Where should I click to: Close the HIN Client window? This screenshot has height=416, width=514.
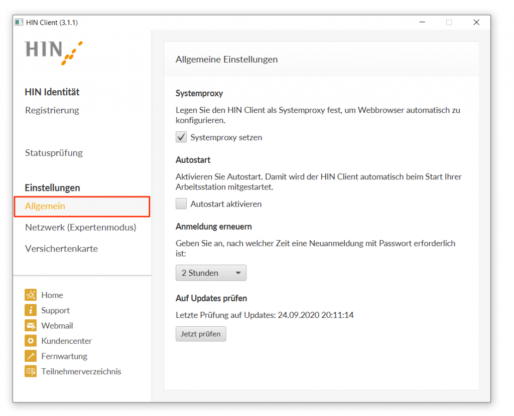tap(476, 22)
